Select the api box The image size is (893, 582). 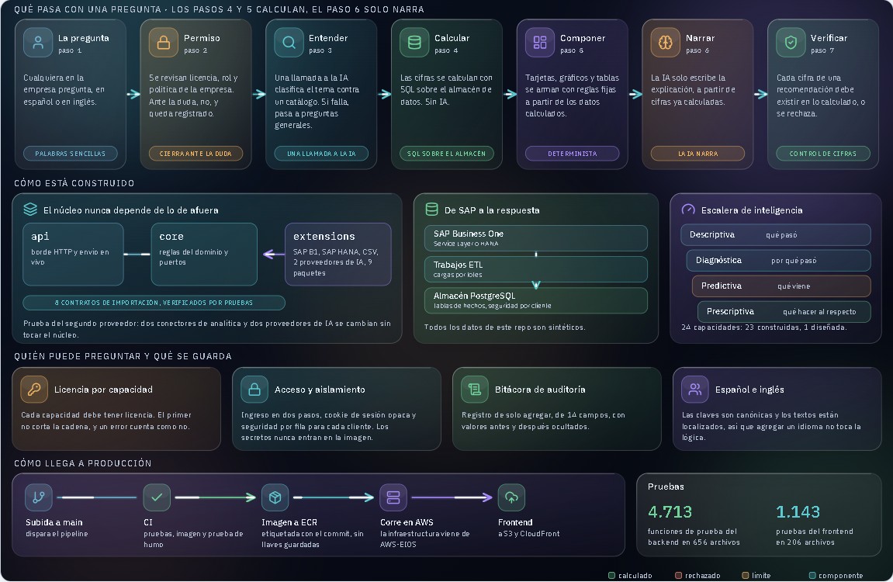pos(73,254)
